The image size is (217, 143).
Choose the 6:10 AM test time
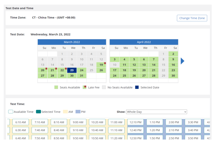point(21,122)
